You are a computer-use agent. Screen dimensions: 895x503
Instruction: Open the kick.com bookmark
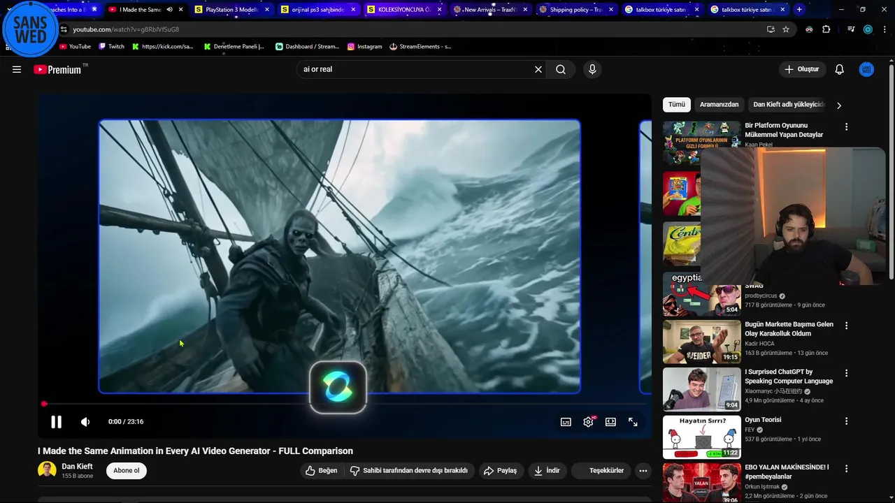pos(162,47)
